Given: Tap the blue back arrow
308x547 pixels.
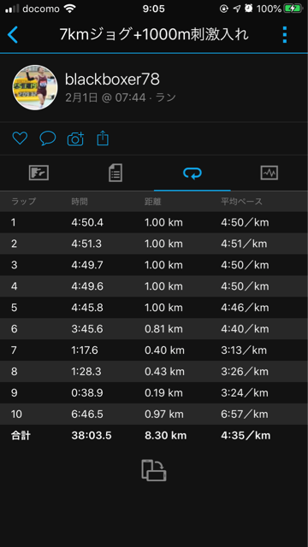Looking at the screenshot, I should pyautogui.click(x=13, y=35).
